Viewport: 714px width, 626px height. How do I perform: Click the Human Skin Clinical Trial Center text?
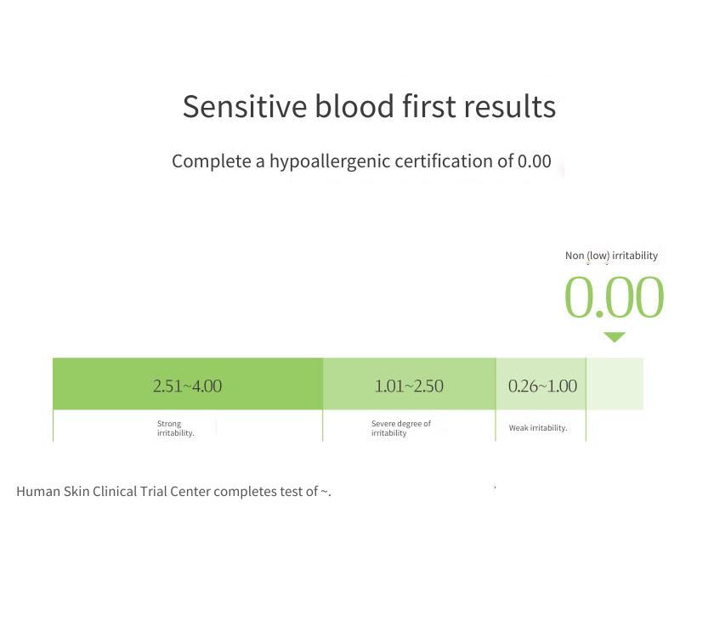click(173, 492)
